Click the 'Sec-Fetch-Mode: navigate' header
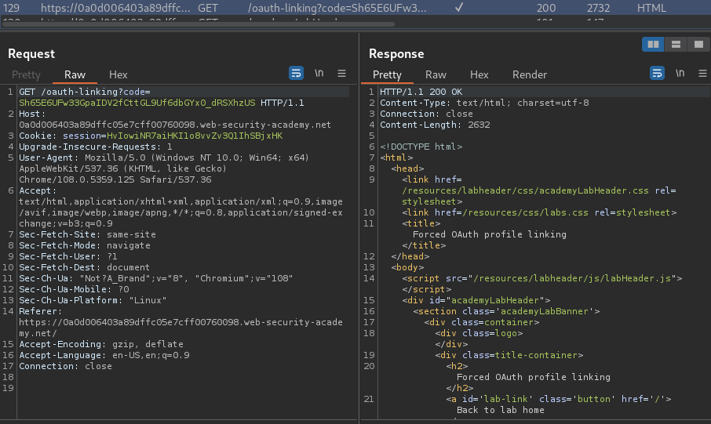Image resolution: width=711 pixels, height=424 pixels. [x=84, y=245]
